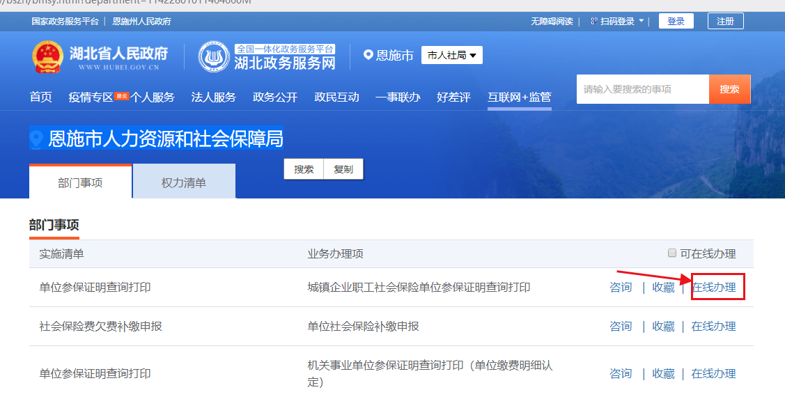Viewport: 785px width, 399px height.
Task: Go to 互联网+监管 in the navigation
Action: 519,97
